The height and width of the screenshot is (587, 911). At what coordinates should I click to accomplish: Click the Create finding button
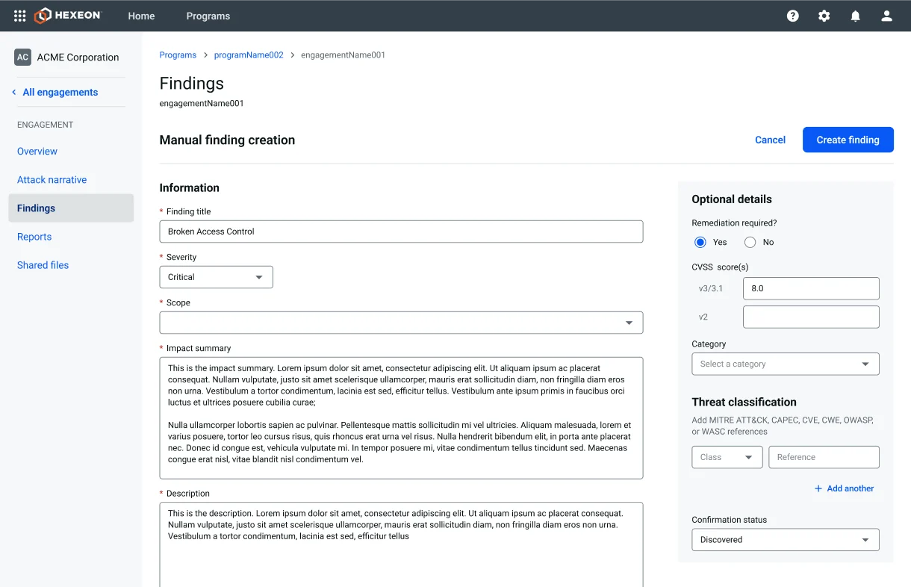848,140
